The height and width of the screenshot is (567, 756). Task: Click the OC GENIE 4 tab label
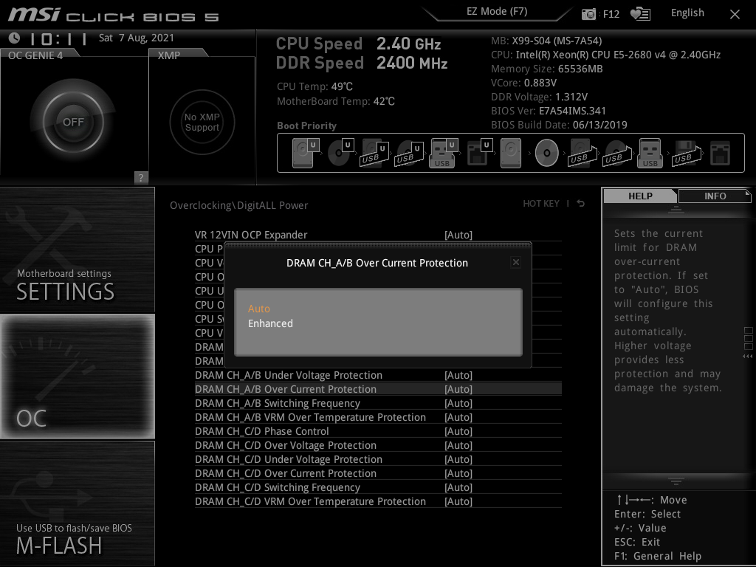click(x=35, y=55)
